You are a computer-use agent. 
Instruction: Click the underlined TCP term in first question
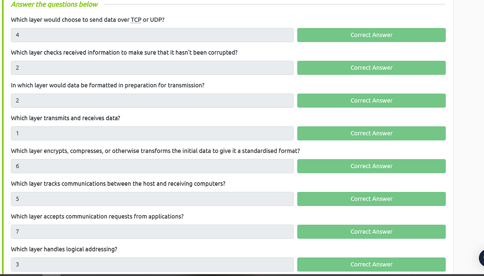[x=136, y=20]
